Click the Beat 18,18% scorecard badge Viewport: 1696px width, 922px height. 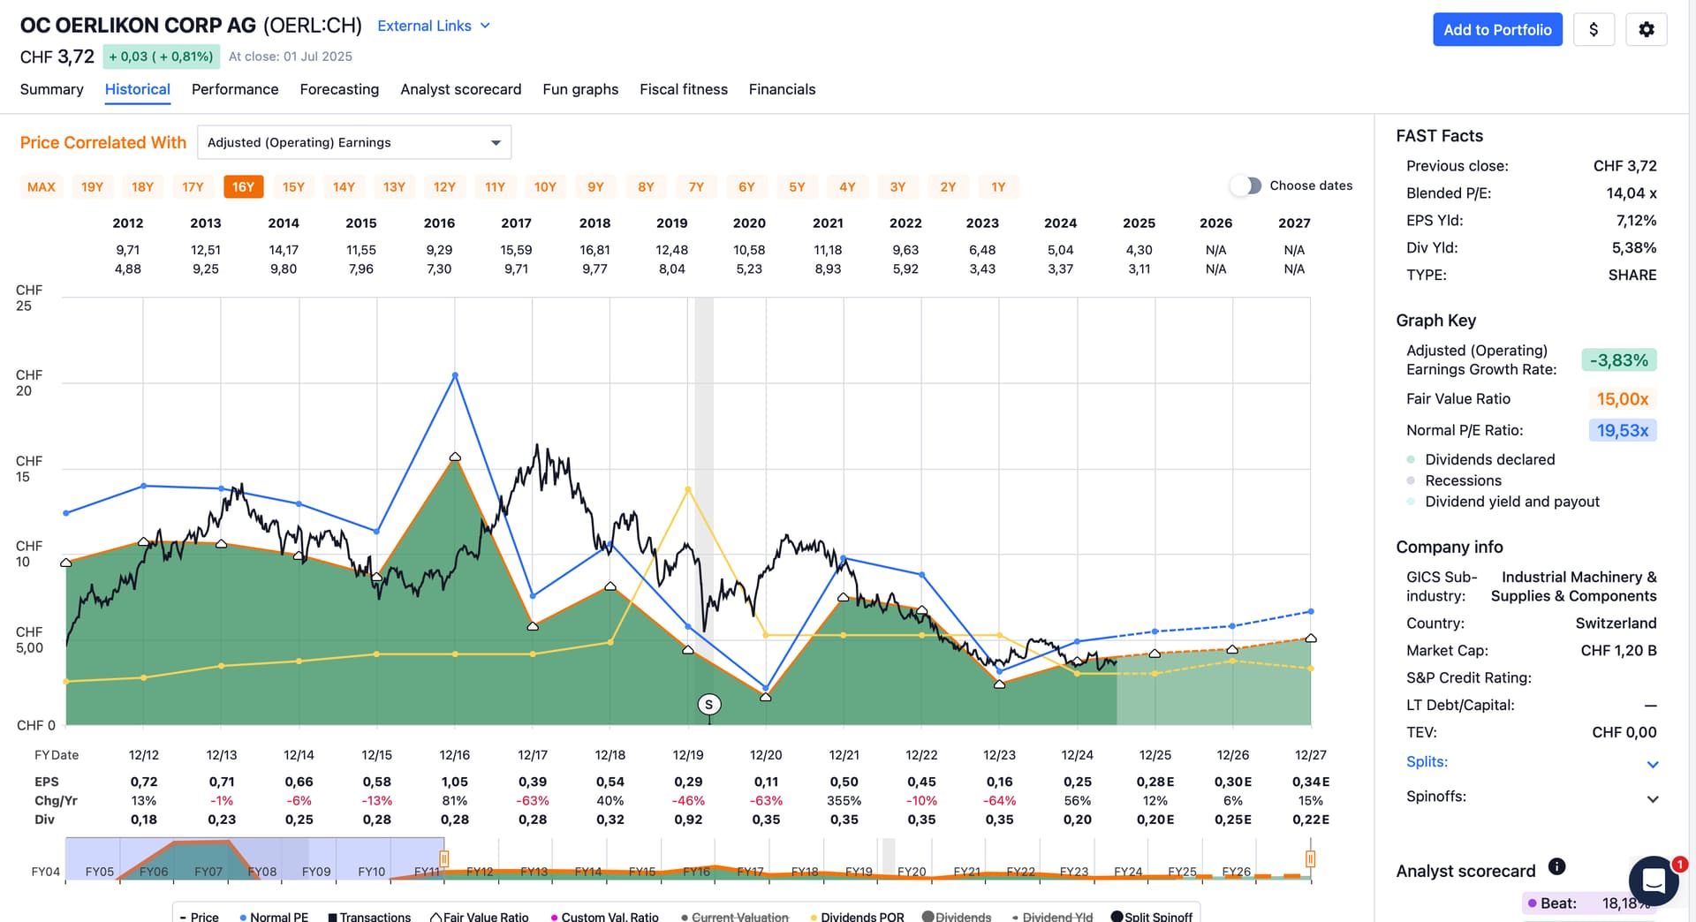click(x=1586, y=903)
